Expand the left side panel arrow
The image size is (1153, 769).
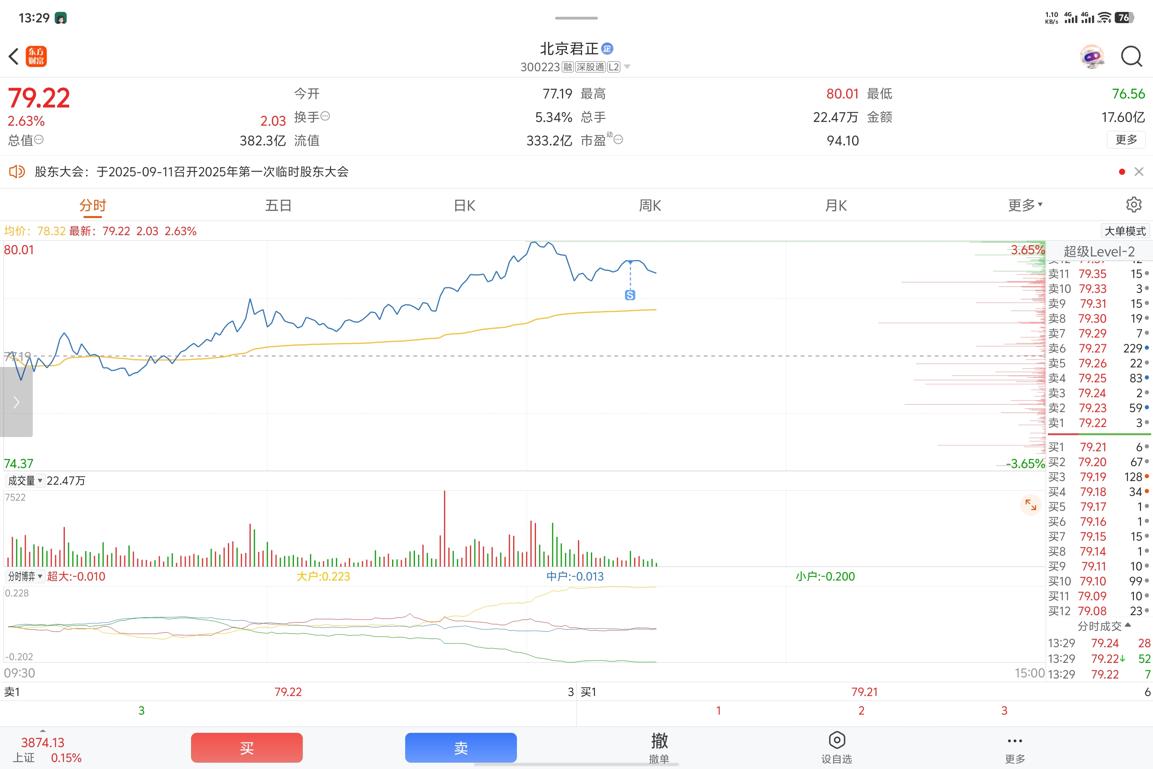(x=16, y=402)
